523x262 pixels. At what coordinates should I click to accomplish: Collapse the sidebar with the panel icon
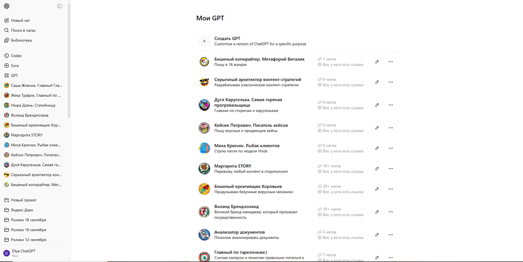[x=60, y=6]
